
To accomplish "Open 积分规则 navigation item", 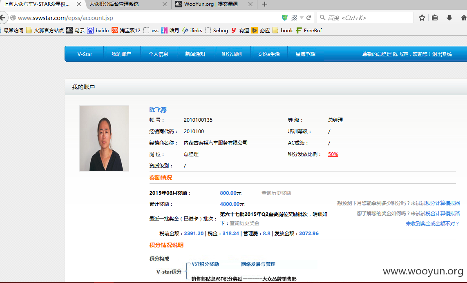I will [x=232, y=54].
